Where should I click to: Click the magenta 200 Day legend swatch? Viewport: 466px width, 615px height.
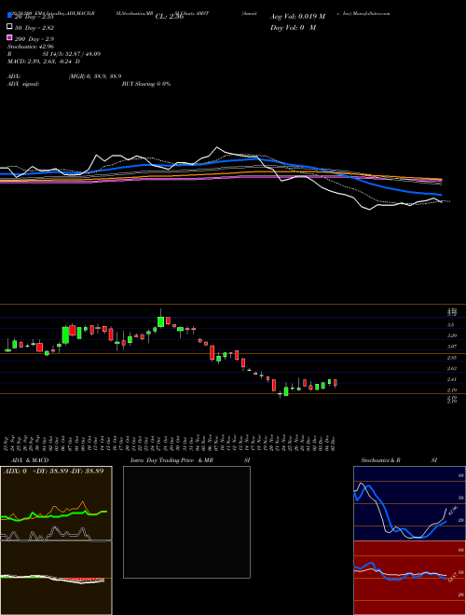[x=10, y=38]
